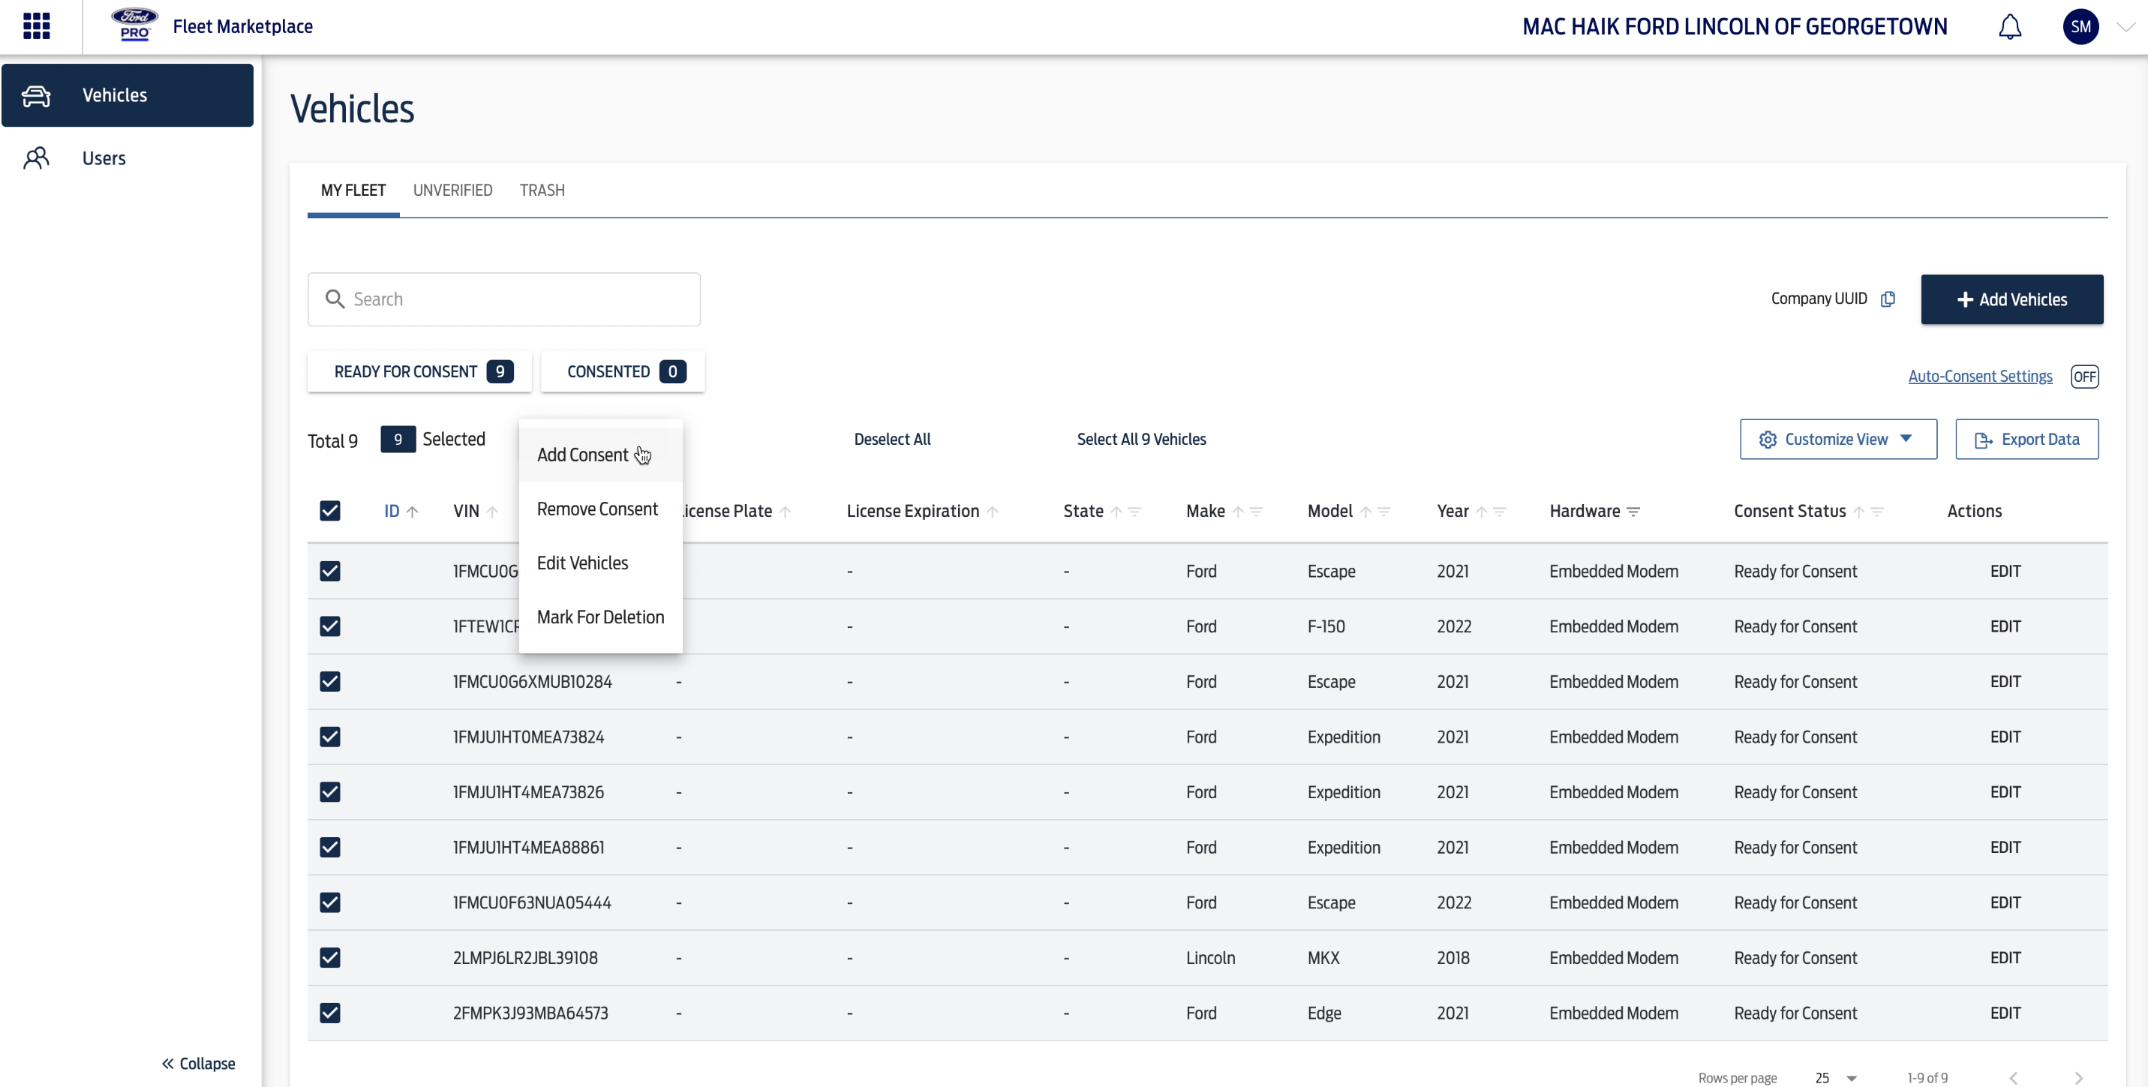Screen dimensions: 2148x1087
Task: Click the search magnifier icon
Action: pyautogui.click(x=336, y=299)
